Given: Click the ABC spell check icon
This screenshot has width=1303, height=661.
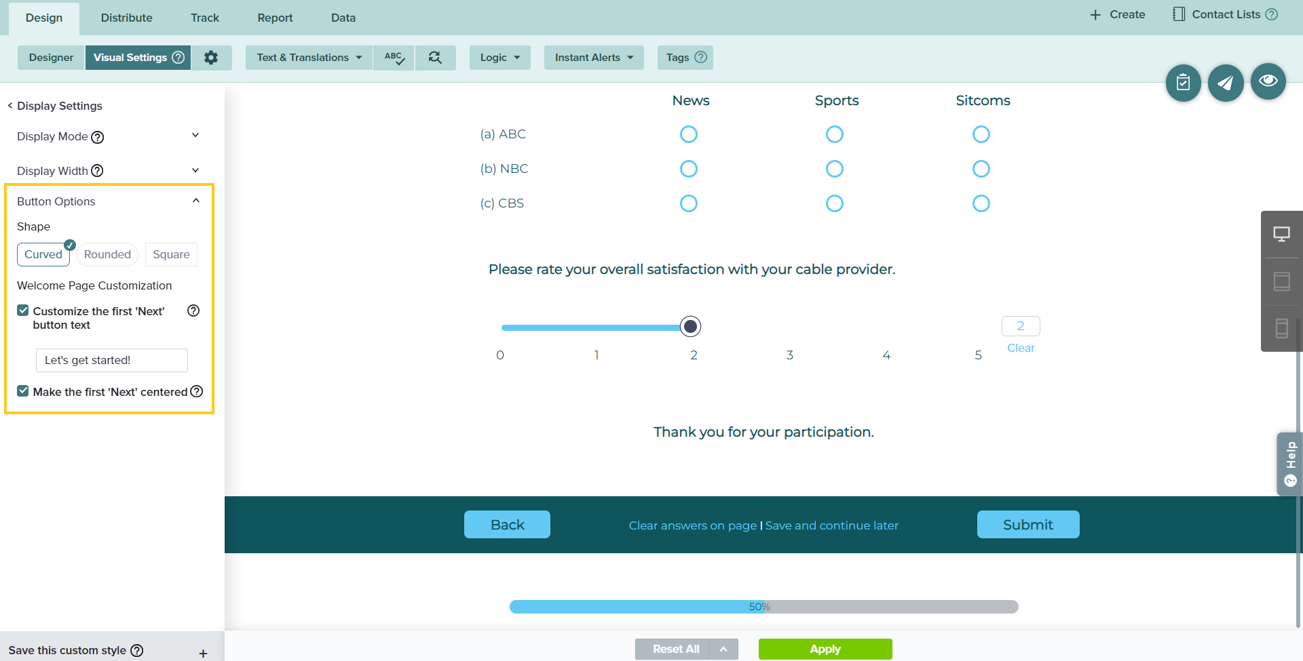Looking at the screenshot, I should click(x=394, y=58).
